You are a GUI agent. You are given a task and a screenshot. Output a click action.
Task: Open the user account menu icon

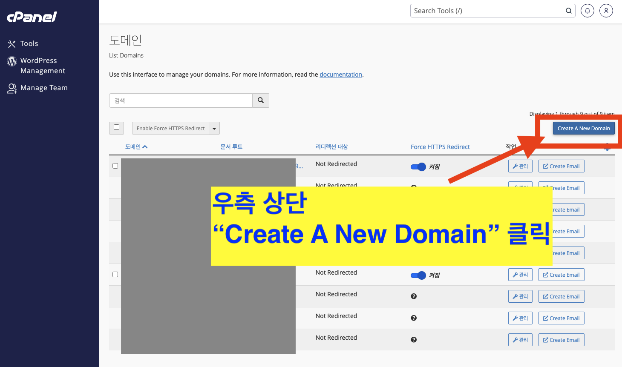click(x=606, y=11)
